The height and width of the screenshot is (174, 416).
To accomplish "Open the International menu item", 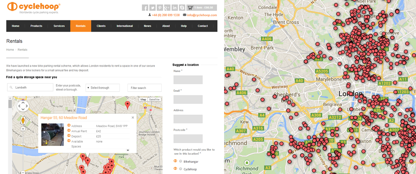I will (x=125, y=26).
